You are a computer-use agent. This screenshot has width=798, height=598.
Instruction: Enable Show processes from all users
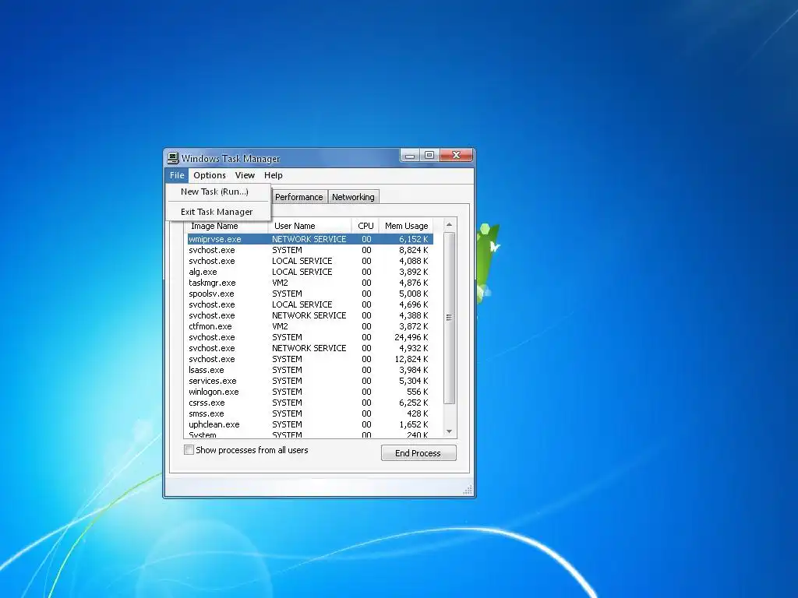point(189,450)
